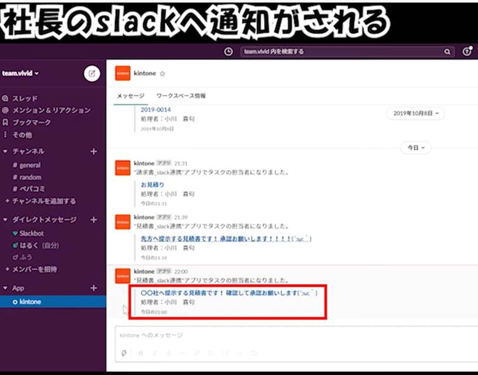Click the 21:39 message timestamp
478x375 pixels.
(x=181, y=217)
